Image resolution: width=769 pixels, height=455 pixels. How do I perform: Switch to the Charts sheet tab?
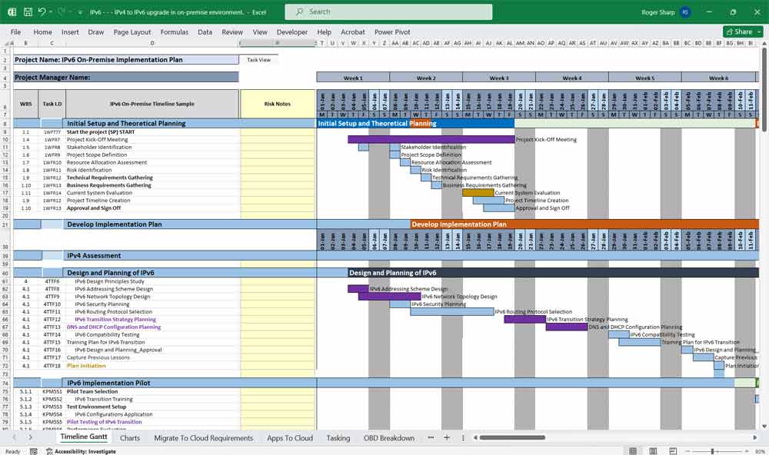[x=130, y=438]
